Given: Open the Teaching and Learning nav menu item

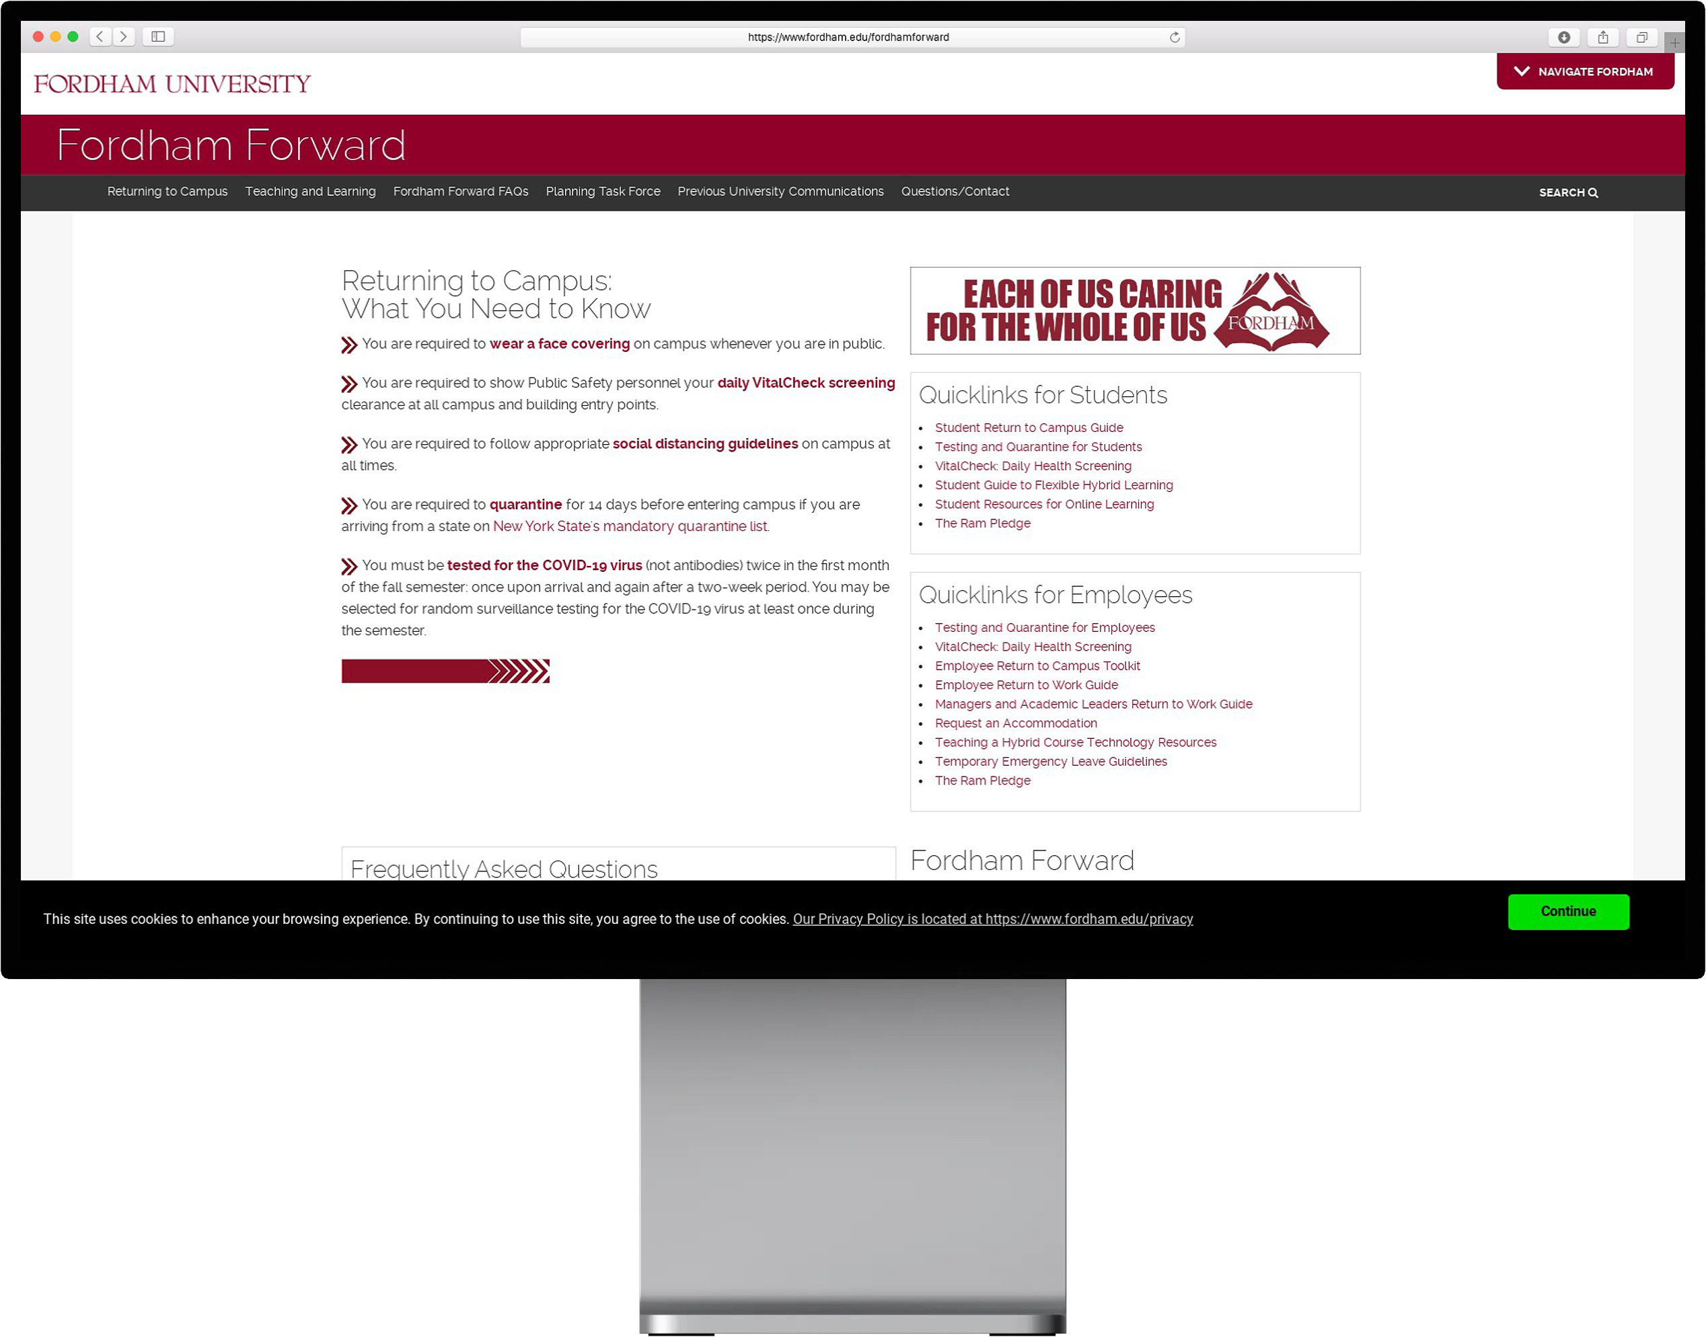Looking at the screenshot, I should point(310,191).
